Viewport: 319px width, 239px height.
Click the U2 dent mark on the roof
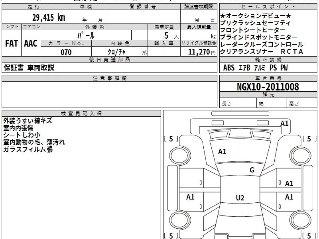click(240, 198)
